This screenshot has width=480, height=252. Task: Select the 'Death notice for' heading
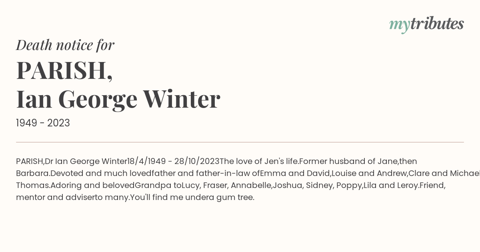(65, 45)
